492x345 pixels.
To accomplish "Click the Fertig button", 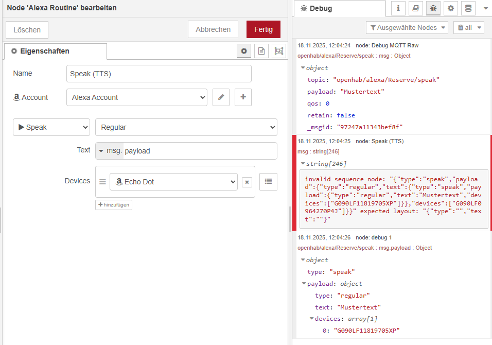I will (263, 29).
